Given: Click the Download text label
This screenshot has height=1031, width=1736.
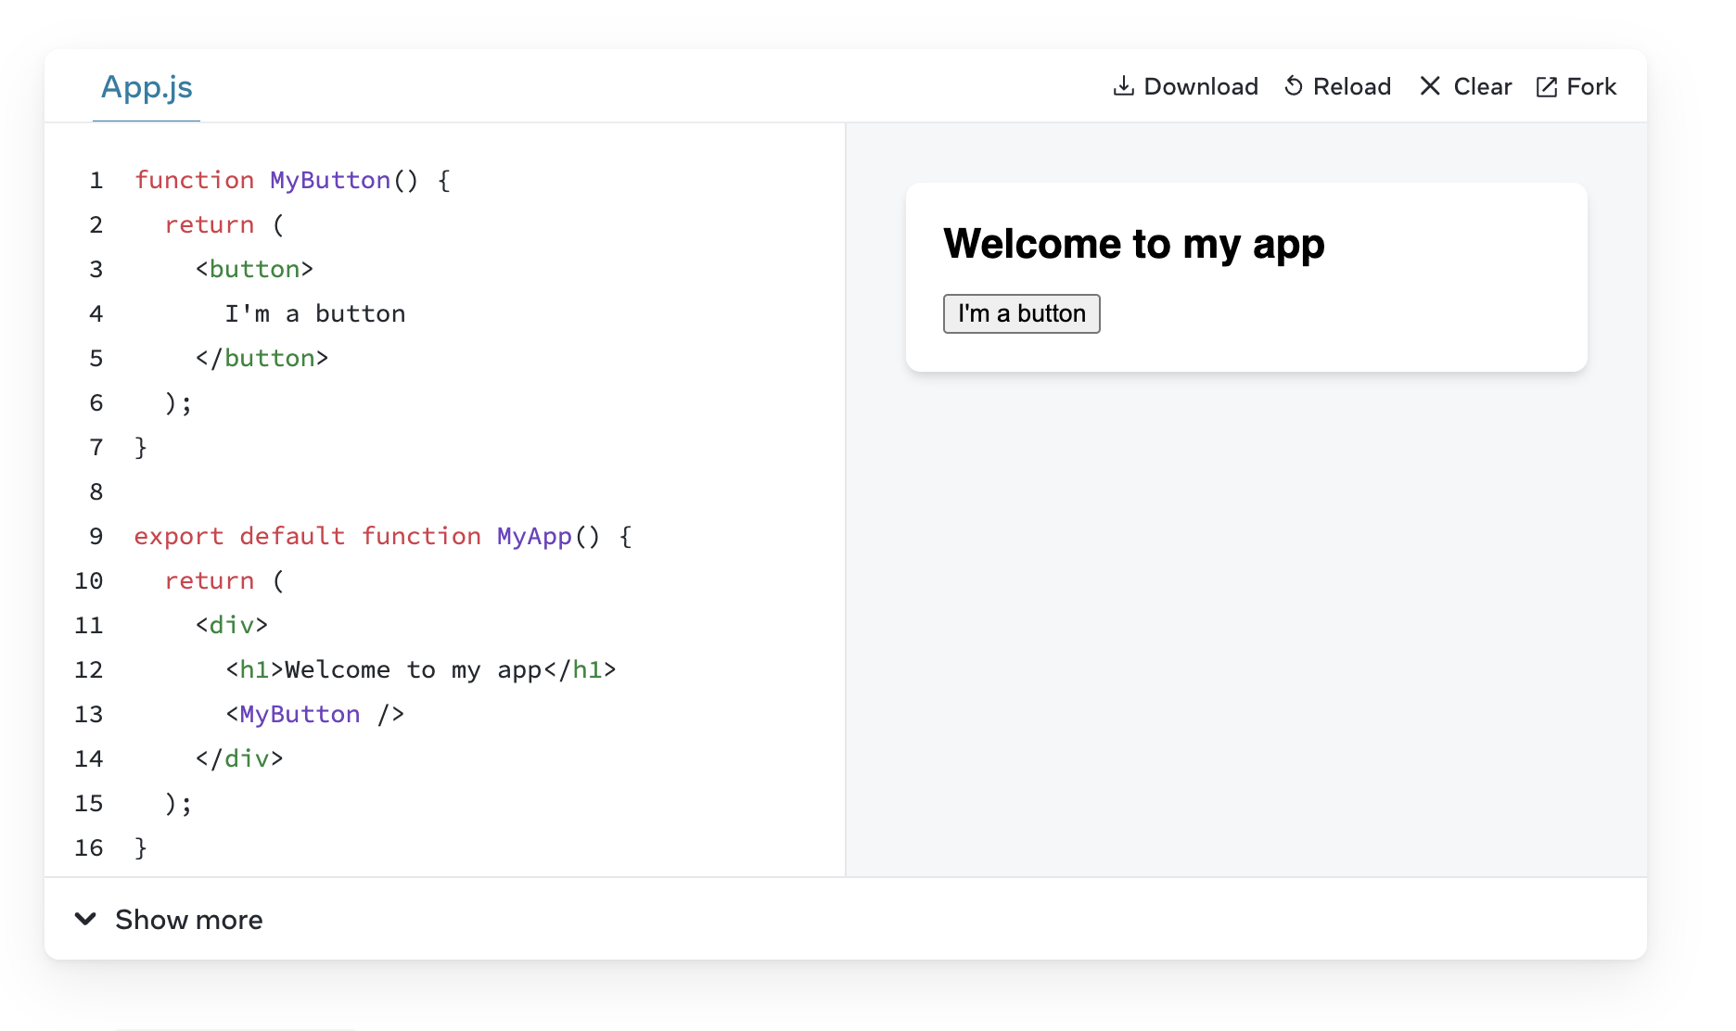Looking at the screenshot, I should pos(1201,87).
